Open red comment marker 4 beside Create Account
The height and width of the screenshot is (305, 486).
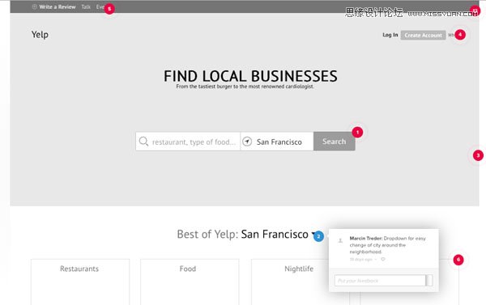click(460, 34)
